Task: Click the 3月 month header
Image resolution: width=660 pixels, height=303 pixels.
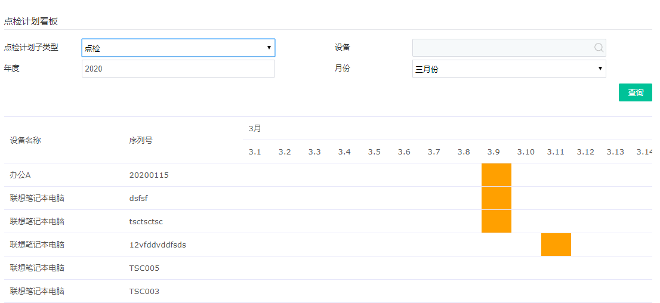Action: tap(255, 128)
